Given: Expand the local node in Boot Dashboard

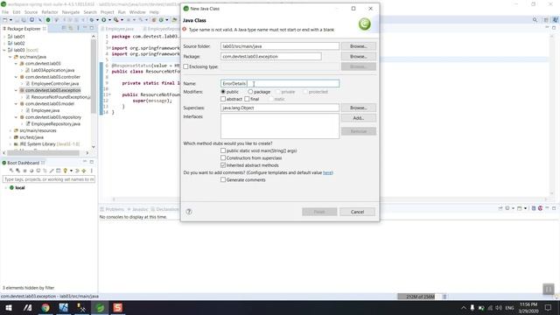Looking at the screenshot, I should (5, 188).
